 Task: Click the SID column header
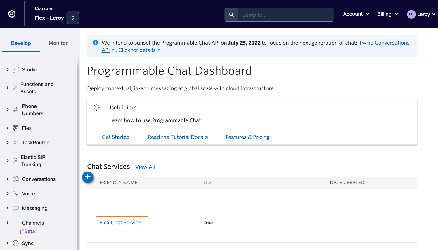(207, 183)
